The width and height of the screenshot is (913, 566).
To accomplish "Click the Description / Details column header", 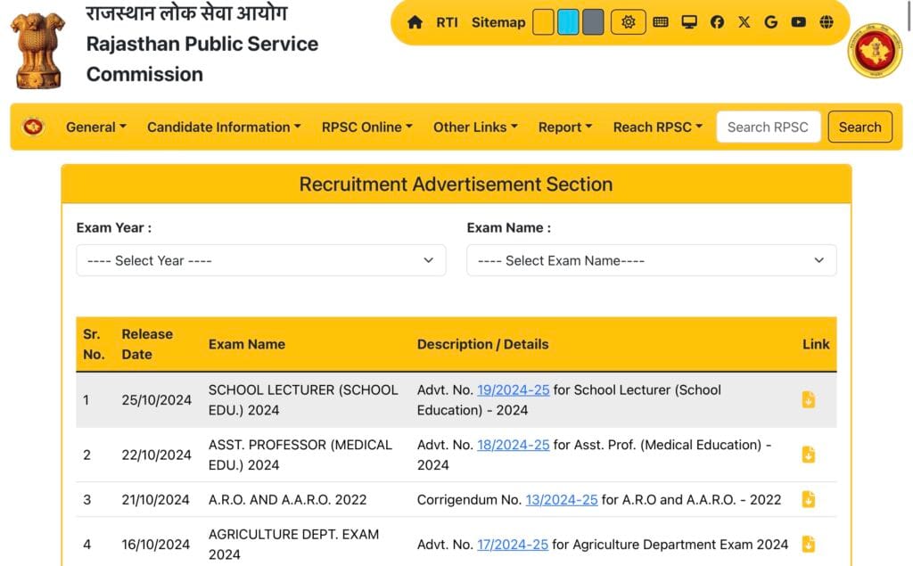I will coord(482,344).
